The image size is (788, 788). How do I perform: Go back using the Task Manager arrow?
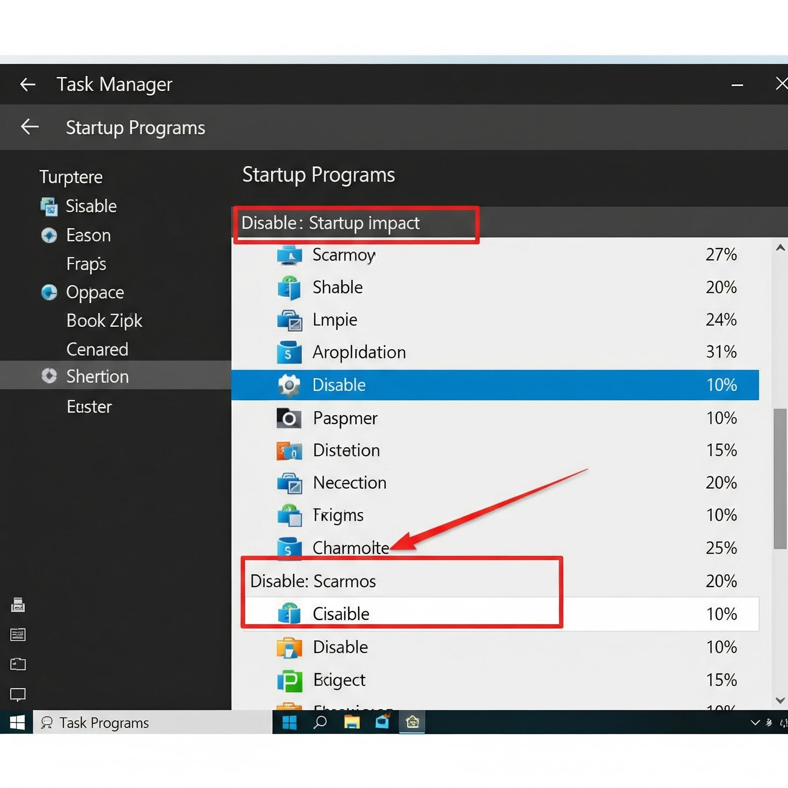pyautogui.click(x=28, y=84)
